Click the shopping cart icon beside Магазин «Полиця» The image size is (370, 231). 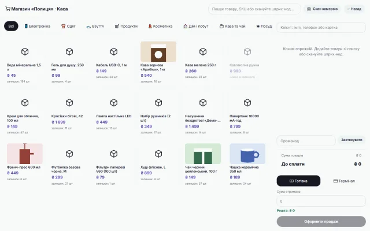(8, 9)
